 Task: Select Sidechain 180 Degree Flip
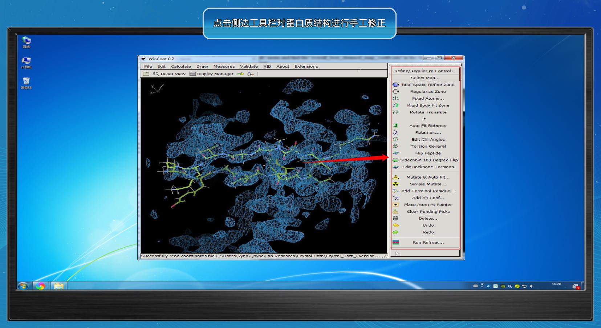click(429, 160)
